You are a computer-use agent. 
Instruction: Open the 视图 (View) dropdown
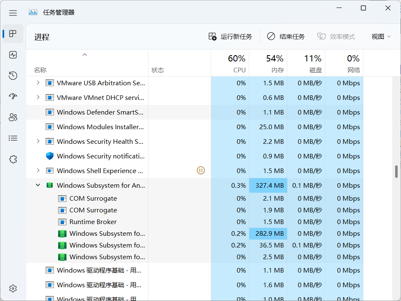coord(380,36)
